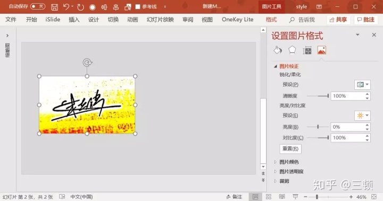Click the slide scrollbar up arrow

(263, 30)
